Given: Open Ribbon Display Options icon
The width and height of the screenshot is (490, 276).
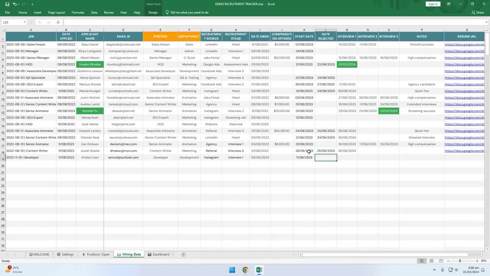Looking at the screenshot, I should [449, 4].
